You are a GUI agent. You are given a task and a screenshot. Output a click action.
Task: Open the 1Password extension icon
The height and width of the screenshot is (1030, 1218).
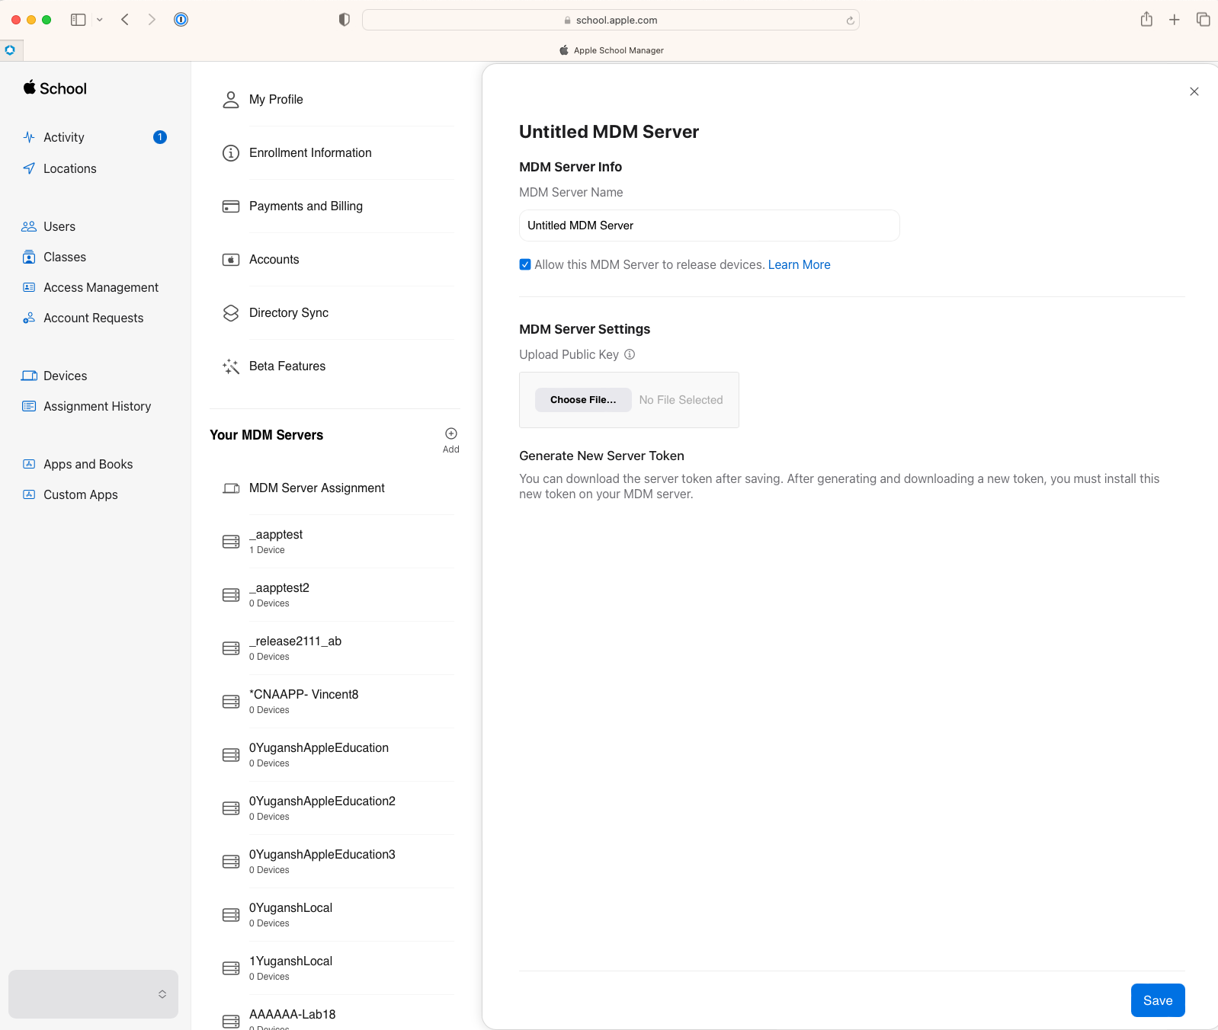coord(181,20)
